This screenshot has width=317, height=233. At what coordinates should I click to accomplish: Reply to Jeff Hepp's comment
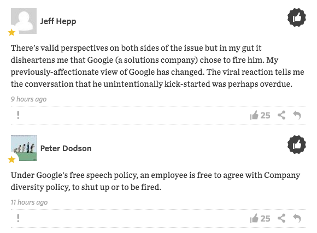(x=297, y=115)
